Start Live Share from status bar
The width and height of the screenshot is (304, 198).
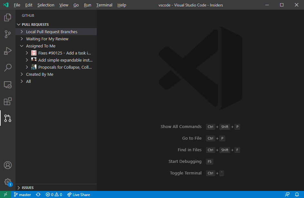click(79, 194)
